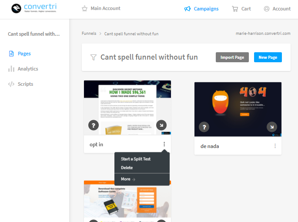
Task: Select Start a Split Test option
Action: (136, 159)
